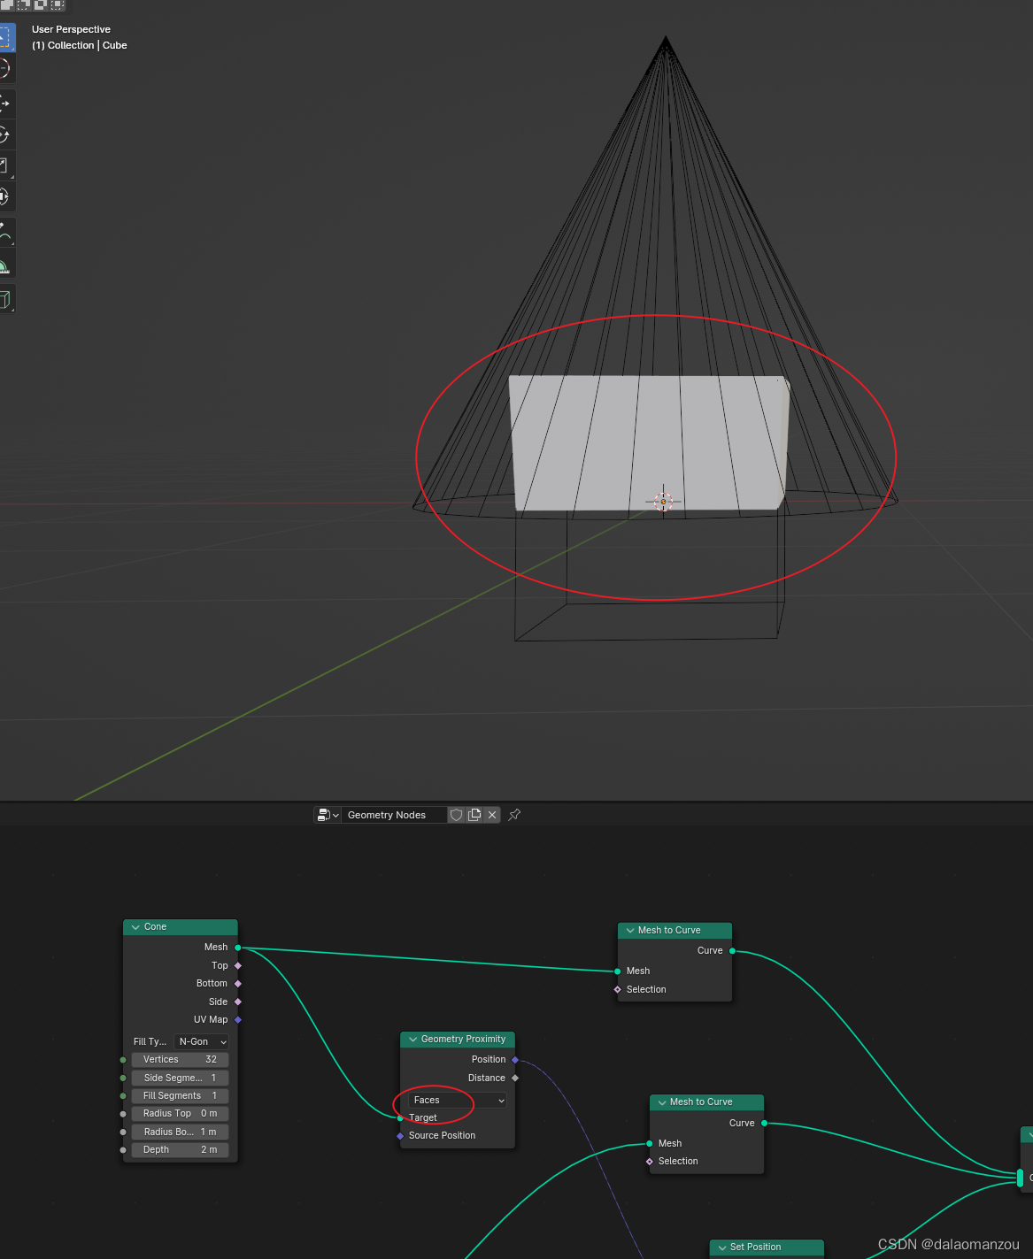
Task: Click the grey cube face in viewport
Action: tap(649, 442)
